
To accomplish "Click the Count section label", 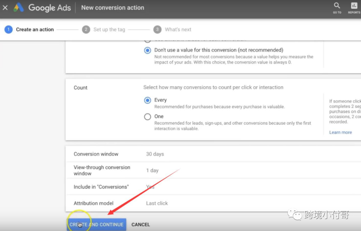I will coord(80,88).
